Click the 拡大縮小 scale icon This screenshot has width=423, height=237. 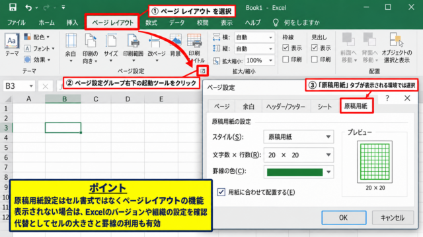tap(216, 61)
